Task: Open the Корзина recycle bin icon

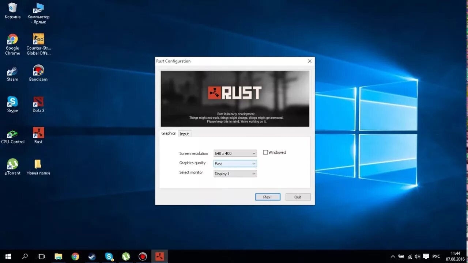Action: coord(12,11)
